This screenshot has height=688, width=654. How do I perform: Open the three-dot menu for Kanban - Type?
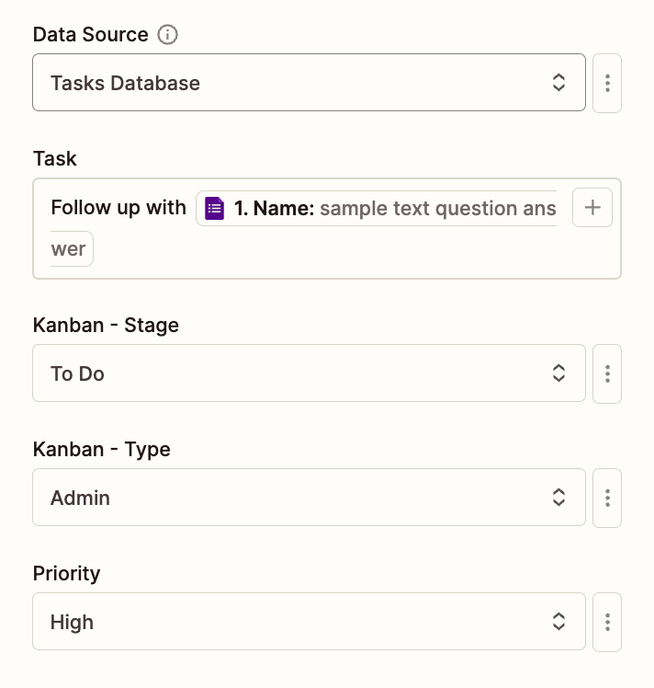(607, 498)
